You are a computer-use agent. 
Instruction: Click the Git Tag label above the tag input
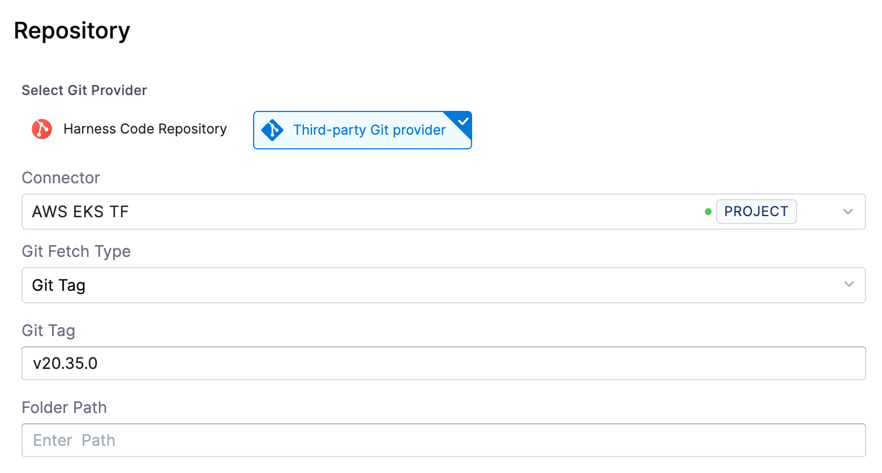pyautogui.click(x=48, y=330)
